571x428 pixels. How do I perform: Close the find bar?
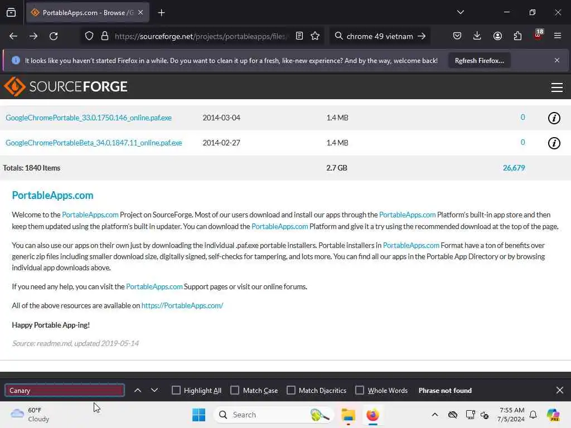pos(560,391)
